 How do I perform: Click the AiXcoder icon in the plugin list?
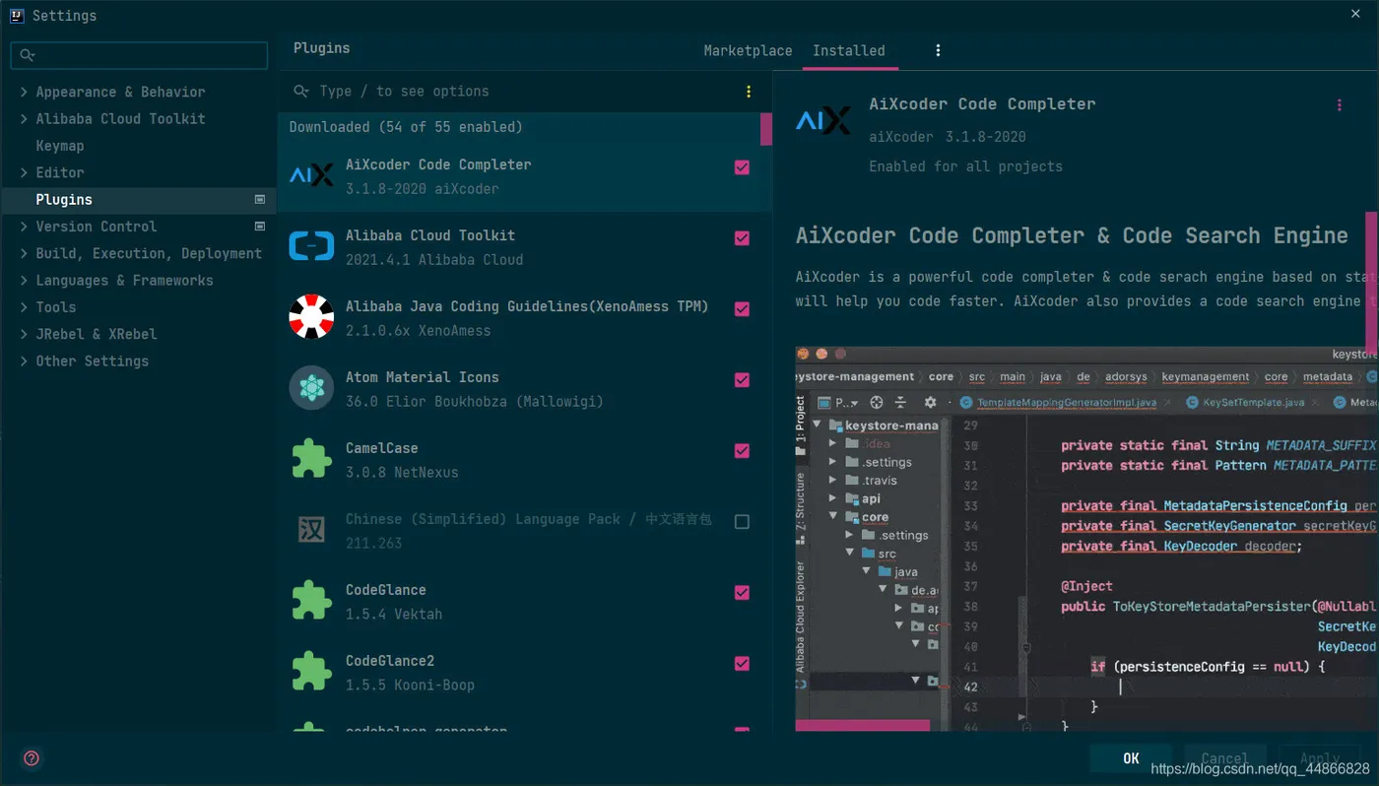pyautogui.click(x=311, y=175)
